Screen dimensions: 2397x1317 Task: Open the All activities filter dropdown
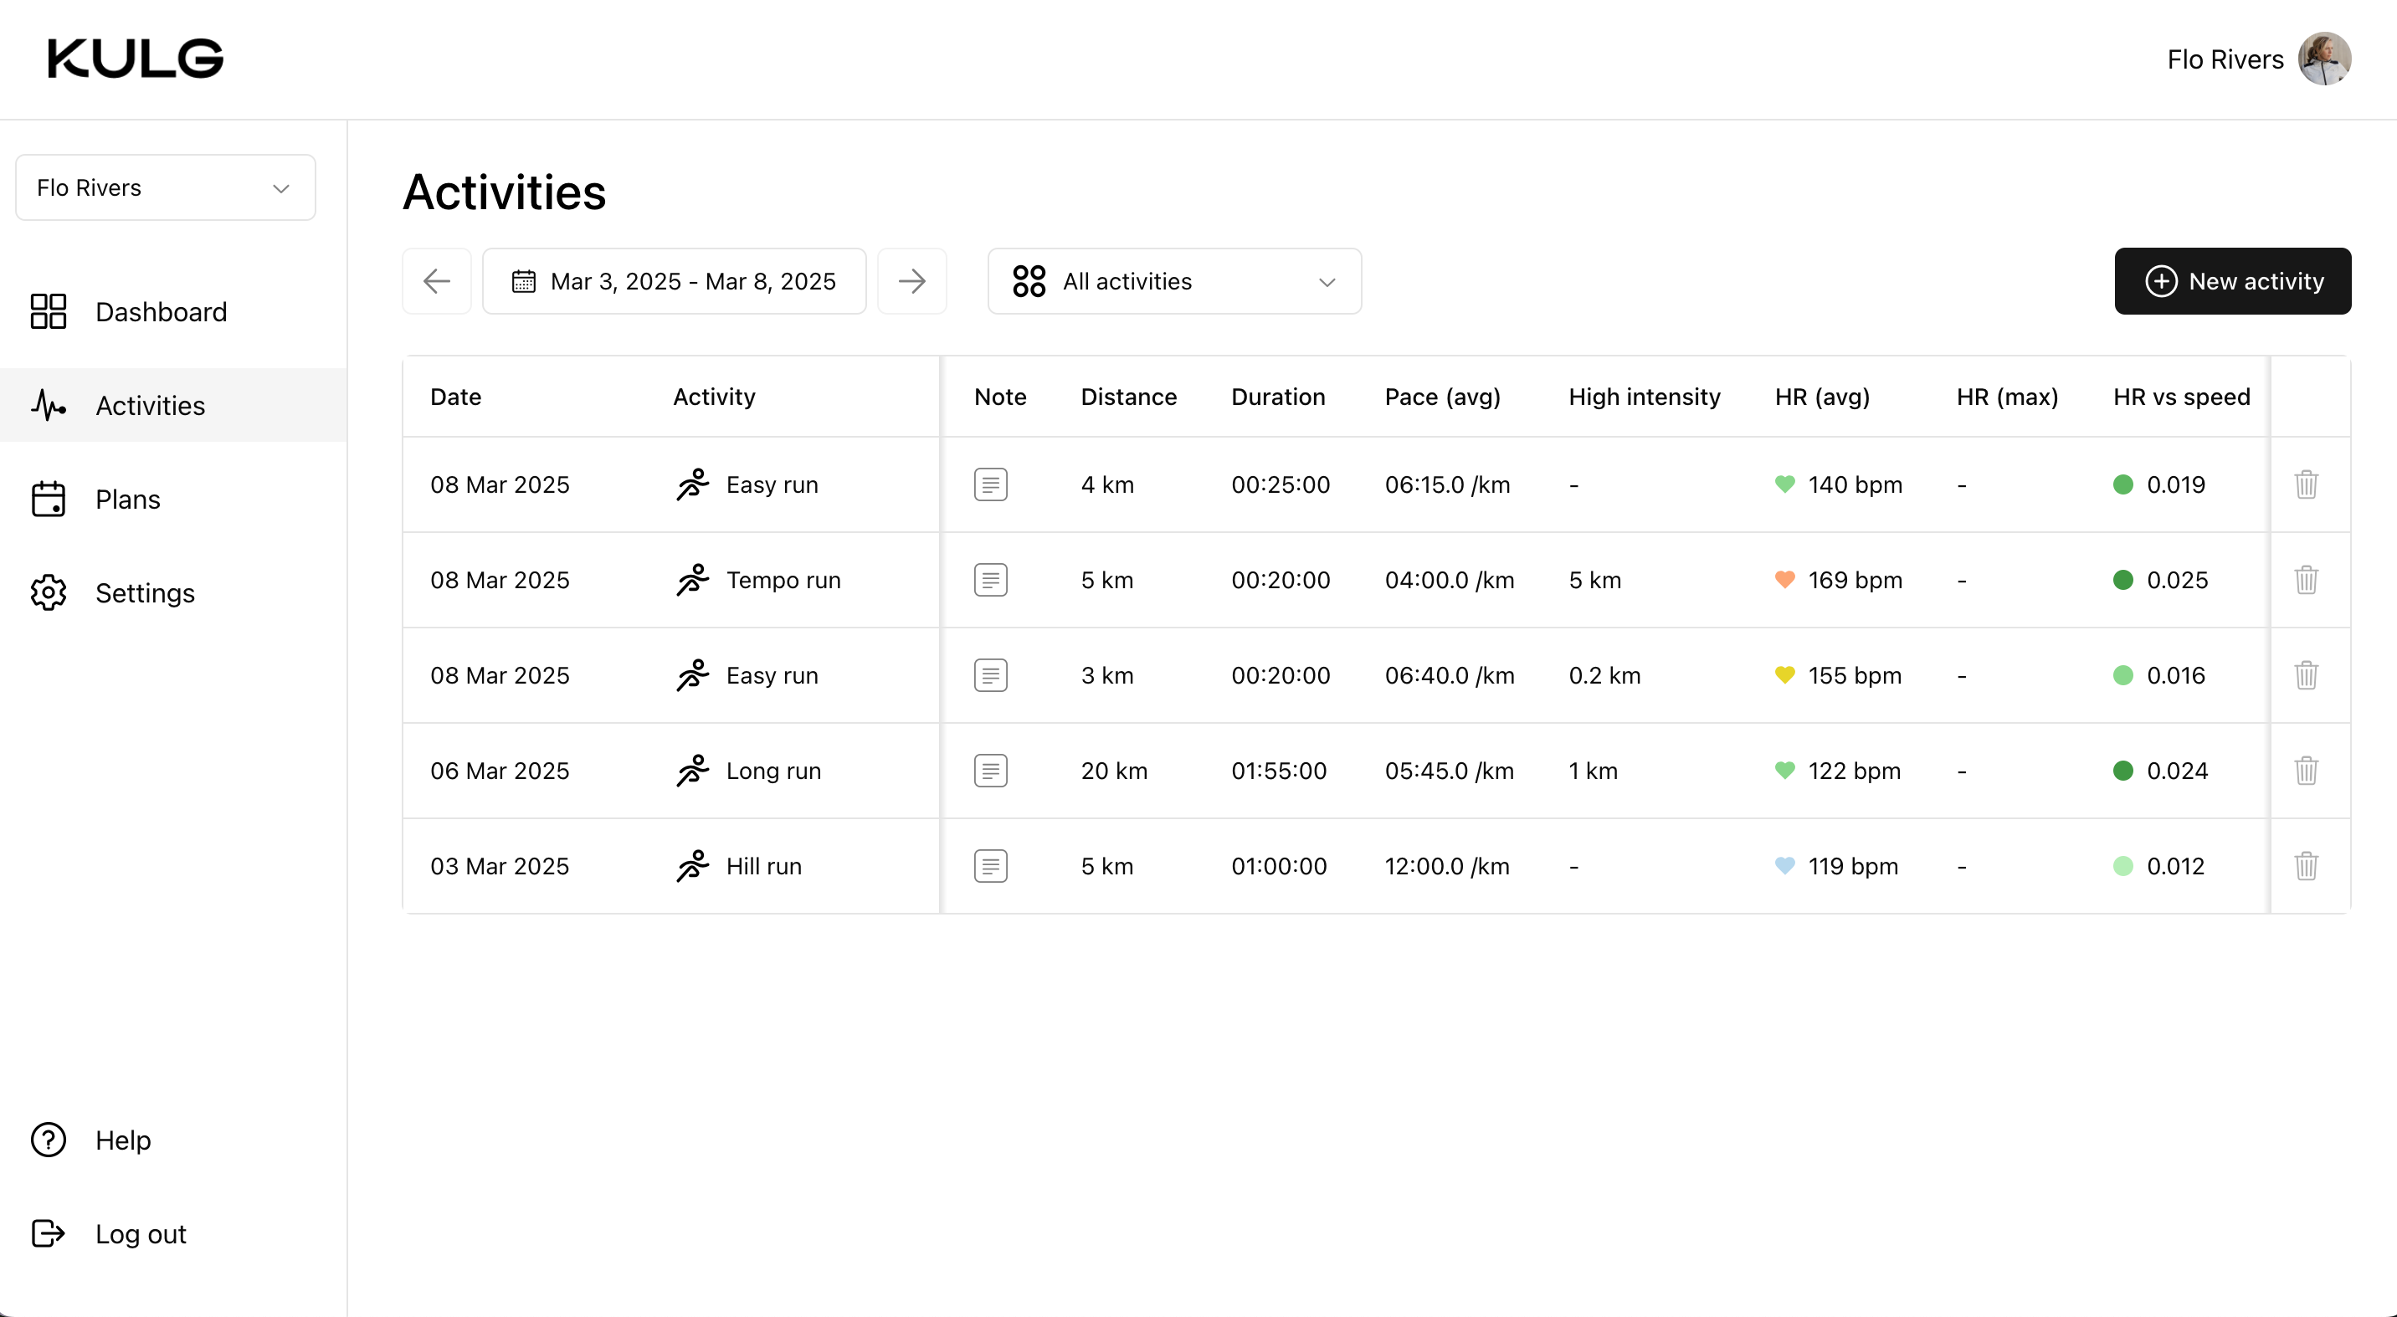pyautogui.click(x=1174, y=281)
